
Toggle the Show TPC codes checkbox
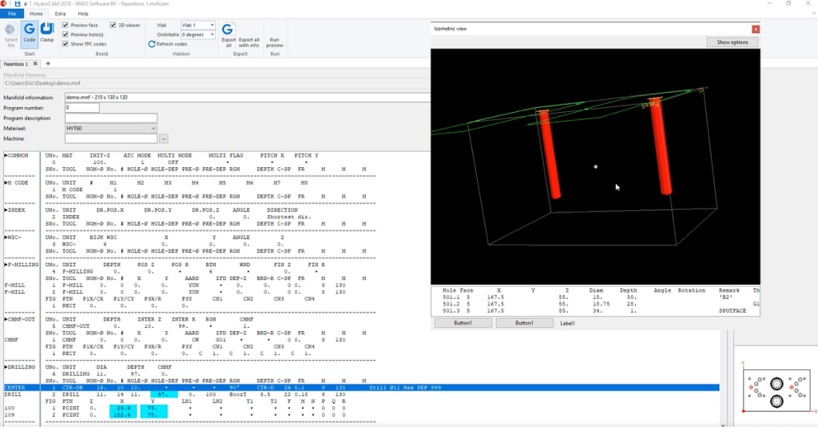[x=66, y=44]
